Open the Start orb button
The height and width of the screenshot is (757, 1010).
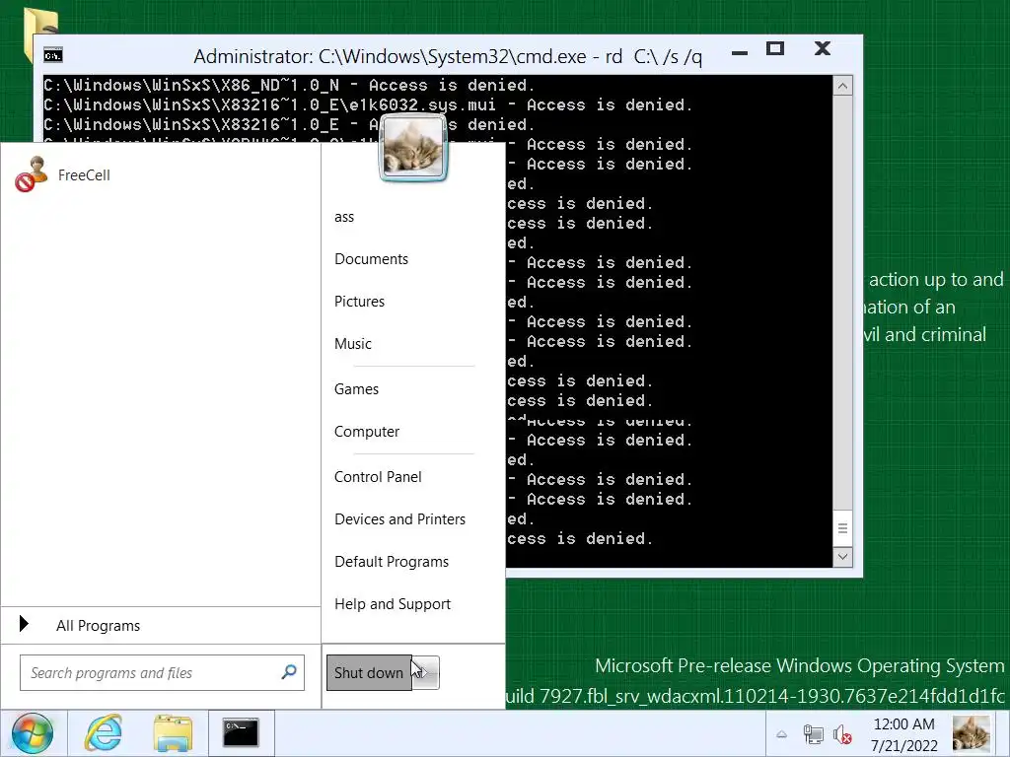click(x=32, y=733)
